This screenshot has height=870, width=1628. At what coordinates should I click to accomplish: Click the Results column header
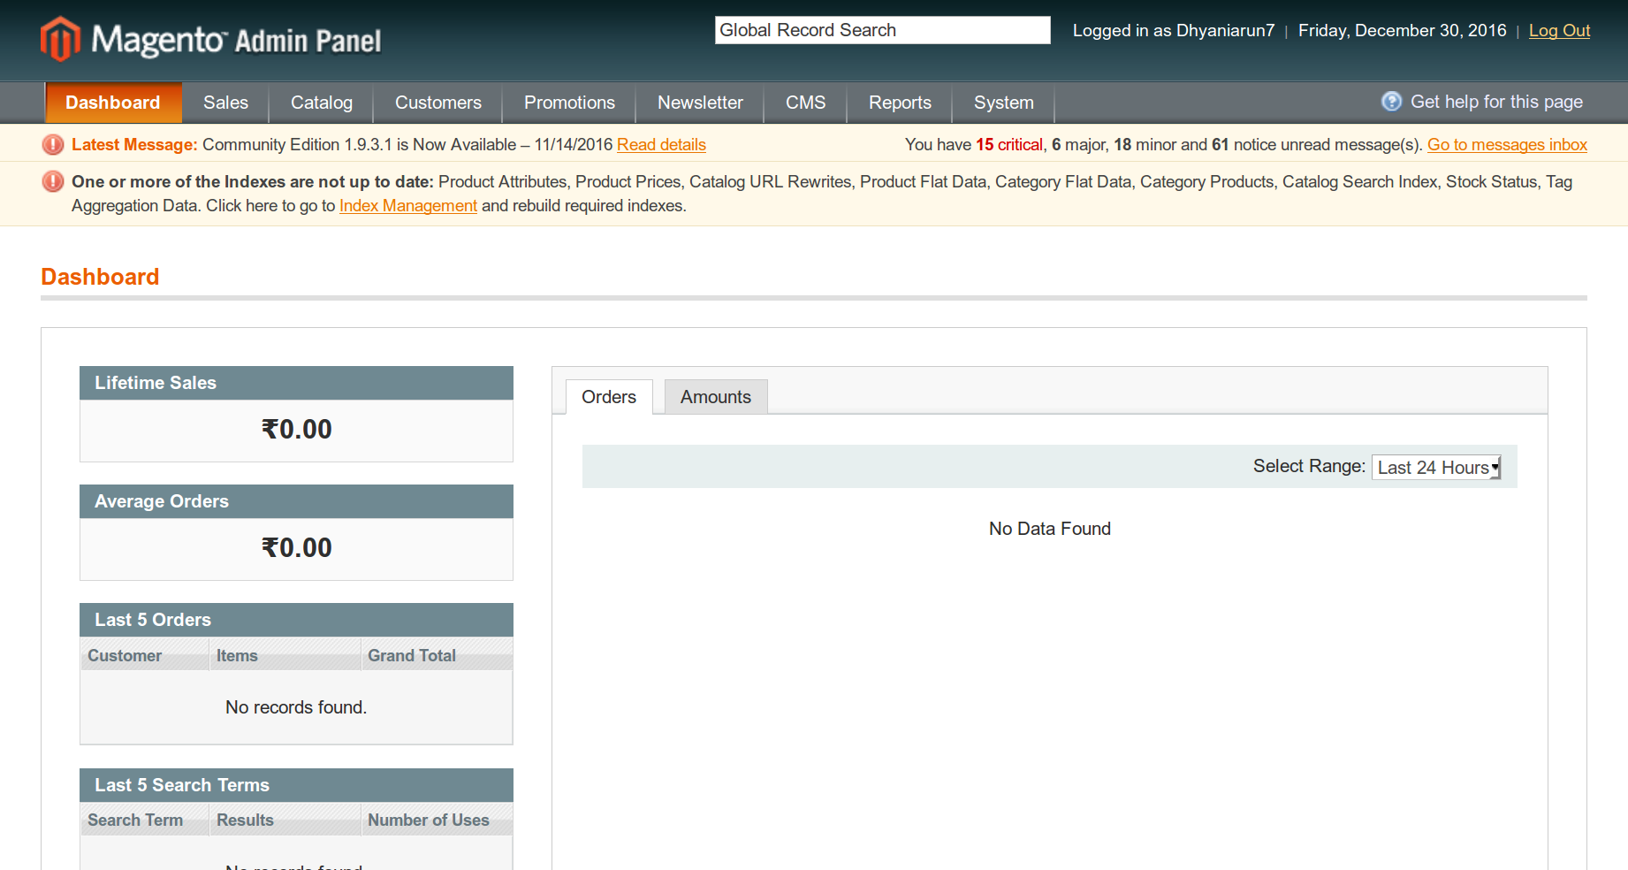285,820
